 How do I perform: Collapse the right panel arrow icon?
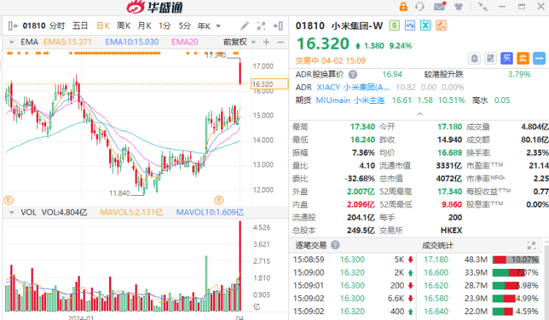278,26
